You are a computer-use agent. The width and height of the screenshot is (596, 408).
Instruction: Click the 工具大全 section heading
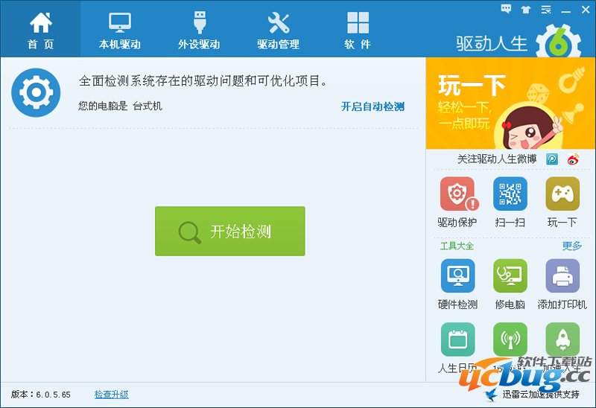point(457,246)
